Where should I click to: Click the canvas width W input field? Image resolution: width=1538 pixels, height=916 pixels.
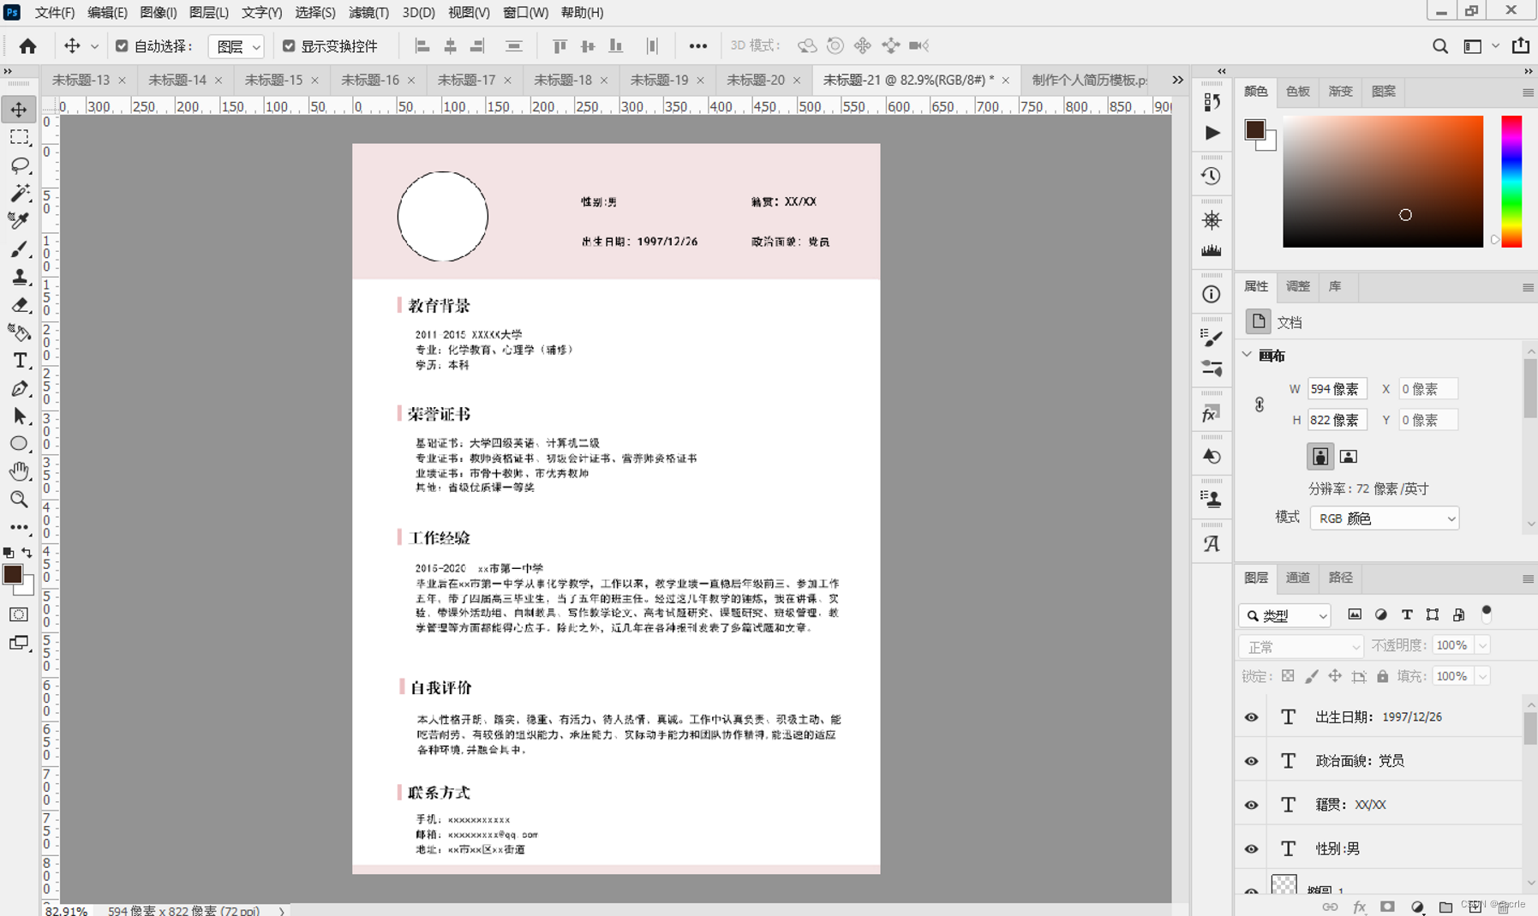(1337, 389)
